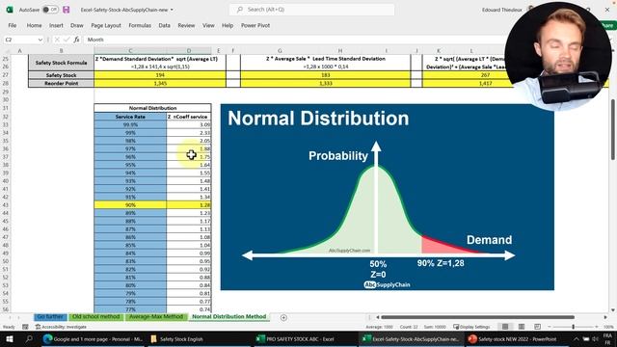Image resolution: width=617 pixels, height=347 pixels.
Task: Select column G header
Action: click(x=280, y=51)
